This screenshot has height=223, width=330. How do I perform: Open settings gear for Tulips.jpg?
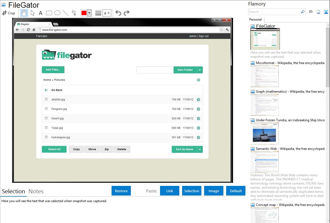coord(198,128)
